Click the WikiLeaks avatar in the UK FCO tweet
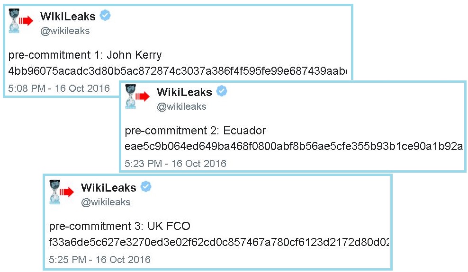Screen dimensions: 468x272 pyautogui.click(x=62, y=192)
